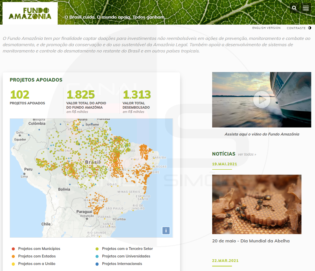
Task: Open the search magnifier icon
Action: 295,8
